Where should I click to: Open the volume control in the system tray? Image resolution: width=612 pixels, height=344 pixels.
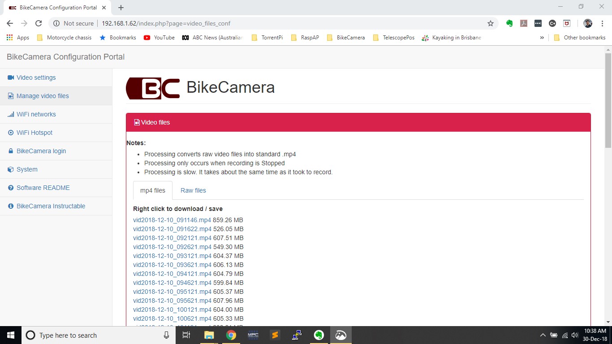(574, 335)
